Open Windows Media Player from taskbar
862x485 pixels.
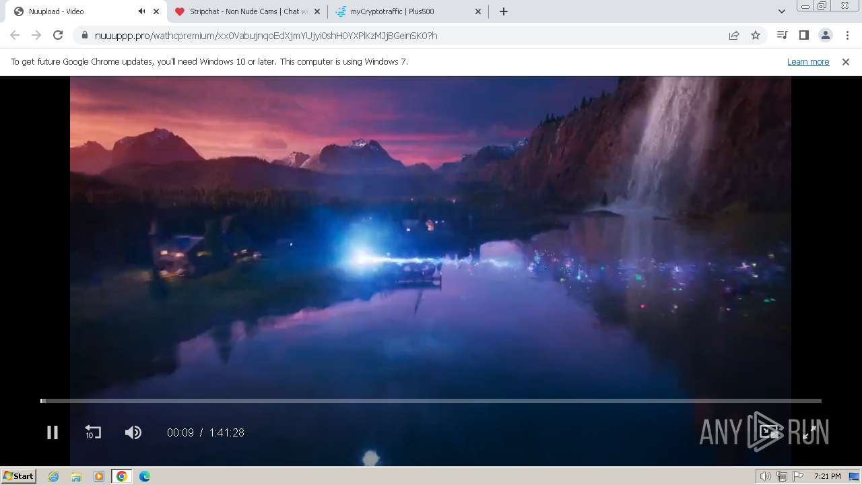99,476
